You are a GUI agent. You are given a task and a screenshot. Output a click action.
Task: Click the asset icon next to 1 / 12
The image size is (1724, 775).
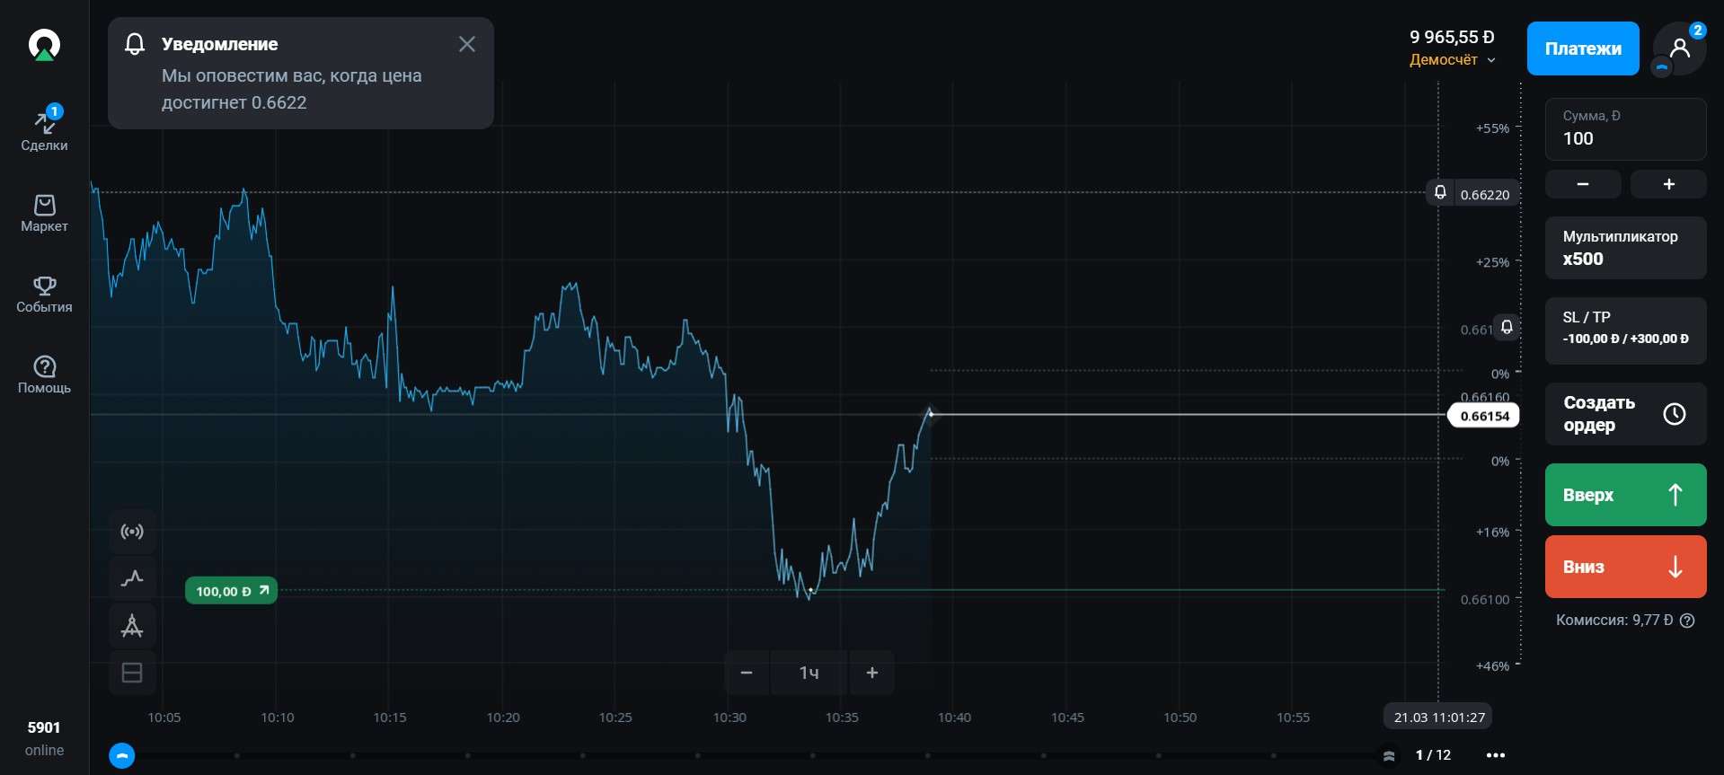(1389, 755)
